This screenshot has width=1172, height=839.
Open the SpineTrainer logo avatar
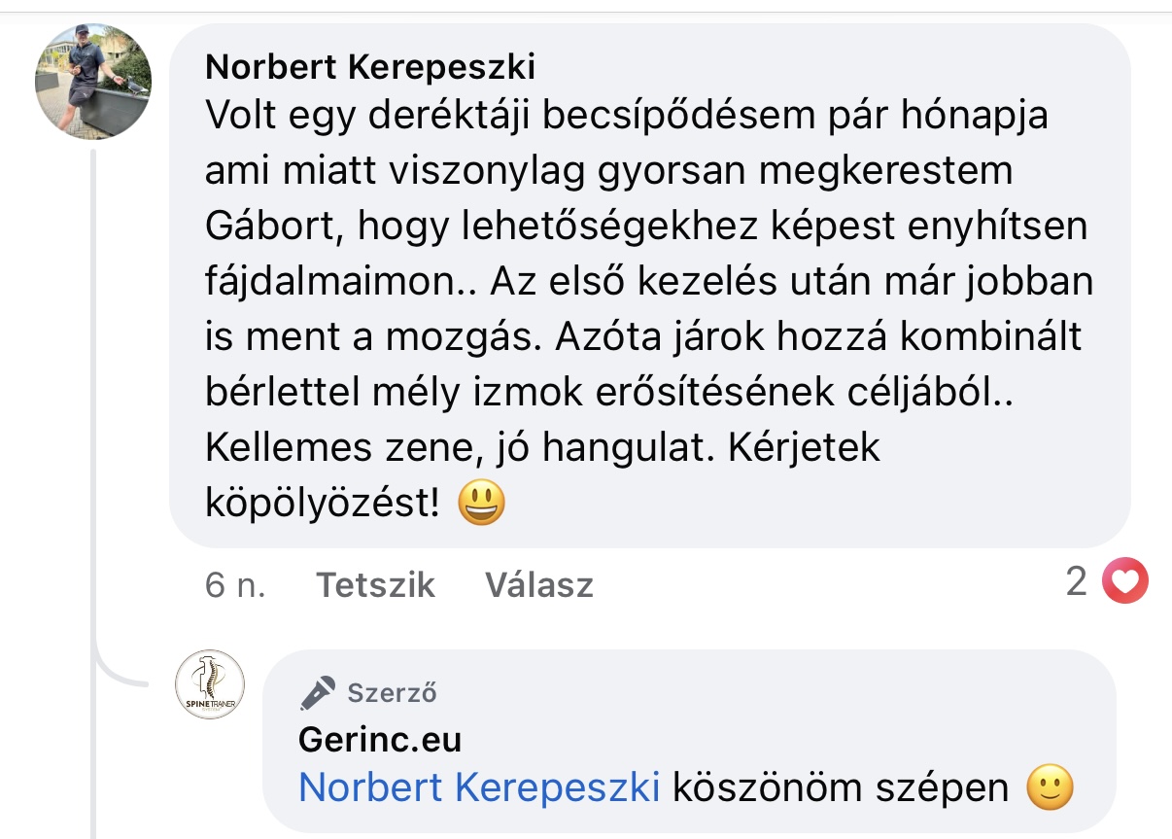point(209,684)
